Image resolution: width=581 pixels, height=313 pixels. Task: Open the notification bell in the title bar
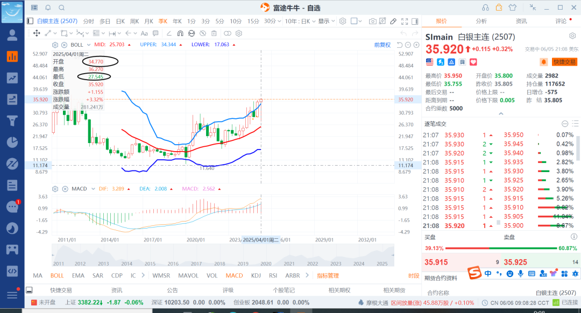[x=48, y=8]
